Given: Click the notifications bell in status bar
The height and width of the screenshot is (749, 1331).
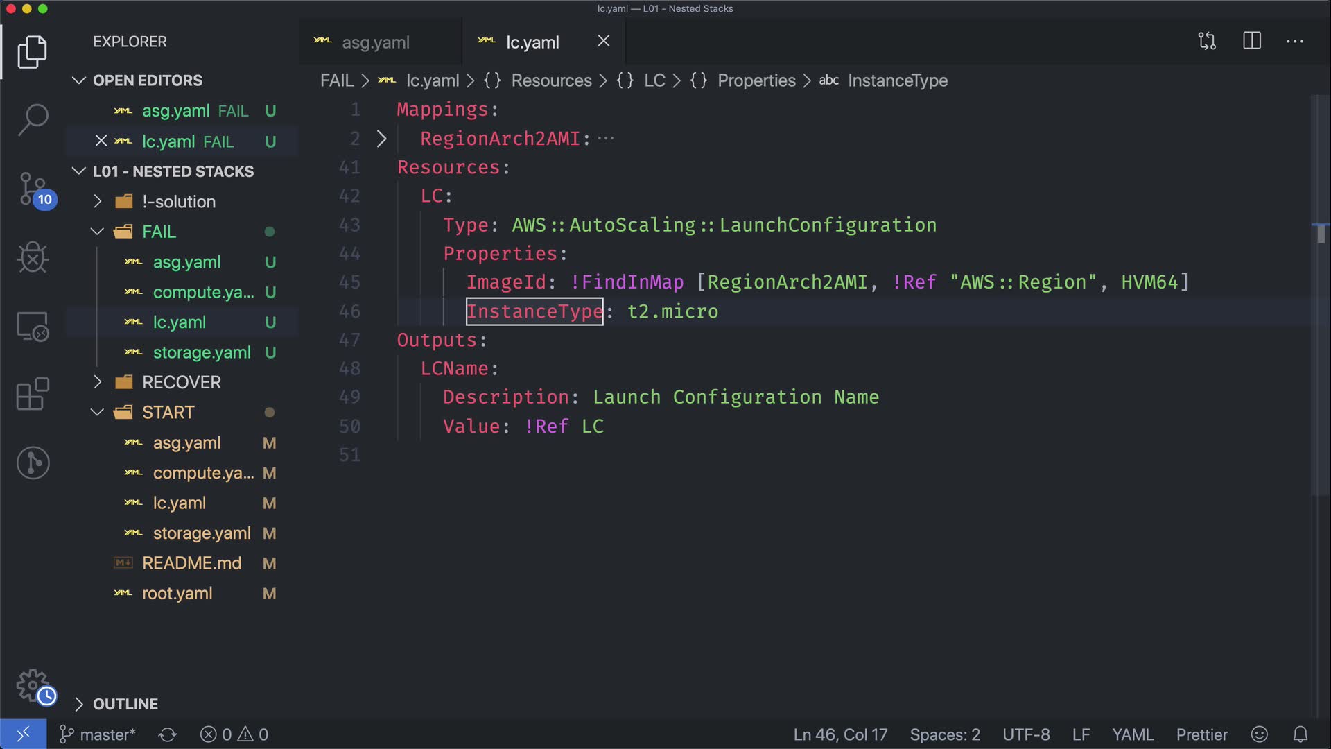Looking at the screenshot, I should [1300, 734].
